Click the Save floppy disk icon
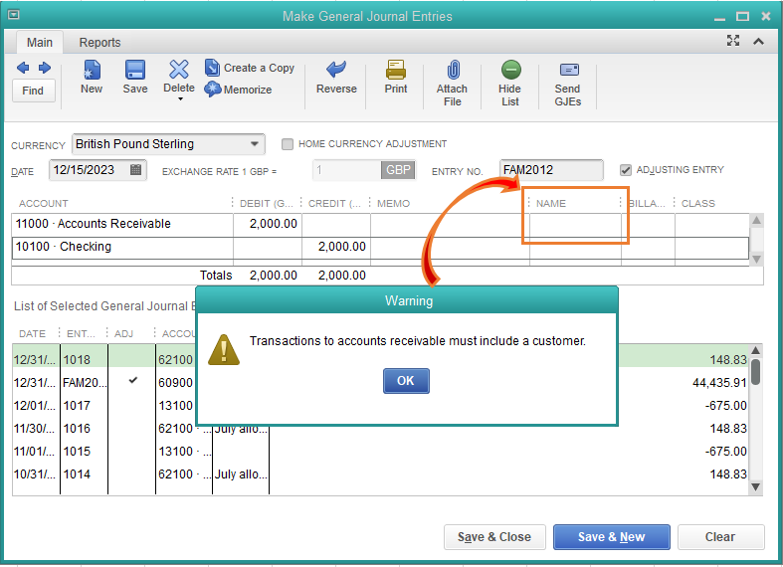Viewport: 783px width, 567px height. pyautogui.click(x=135, y=70)
